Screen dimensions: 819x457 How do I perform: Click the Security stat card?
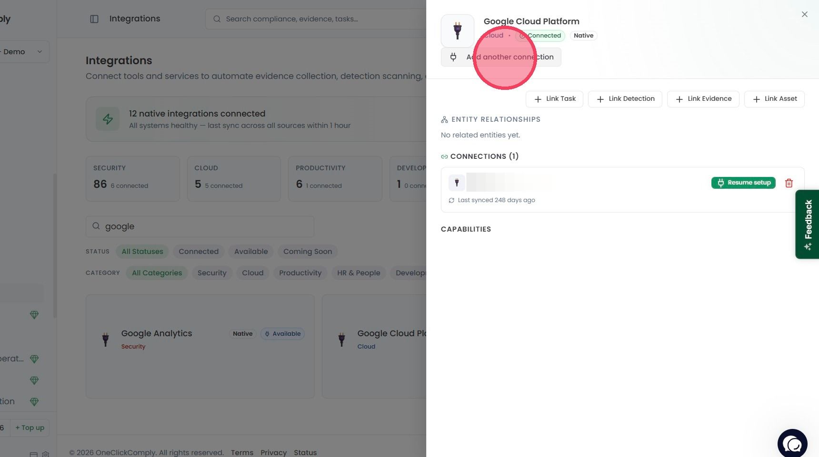pyautogui.click(x=133, y=179)
